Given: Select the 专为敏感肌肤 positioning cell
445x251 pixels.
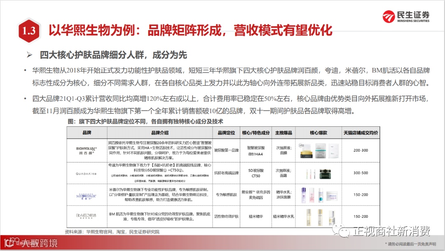Looking at the screenshot, I should tap(226, 195).
